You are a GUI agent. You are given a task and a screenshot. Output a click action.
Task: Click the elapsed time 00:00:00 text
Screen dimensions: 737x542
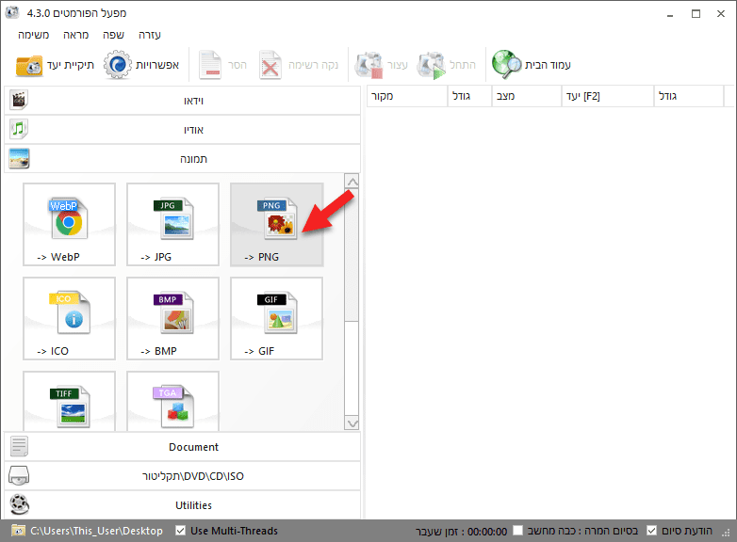[x=487, y=532]
